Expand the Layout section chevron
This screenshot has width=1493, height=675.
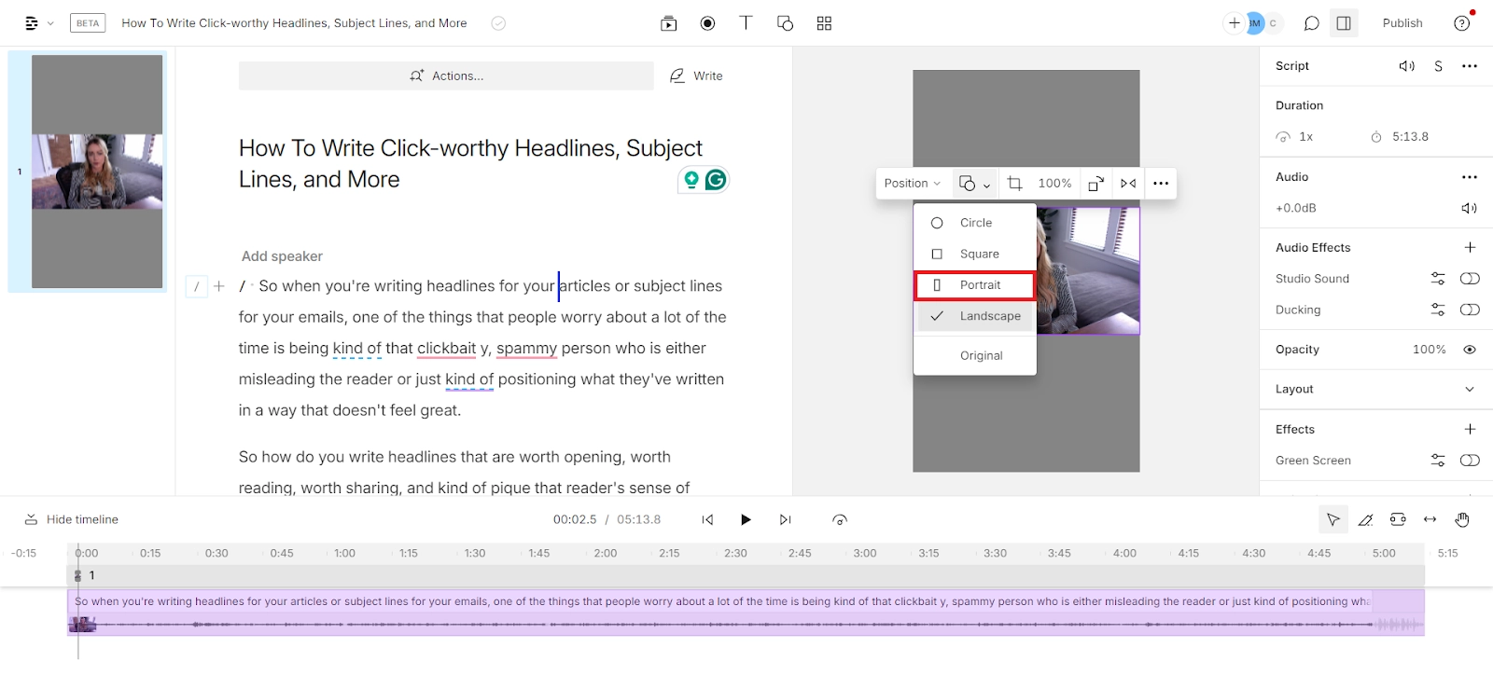click(x=1470, y=390)
